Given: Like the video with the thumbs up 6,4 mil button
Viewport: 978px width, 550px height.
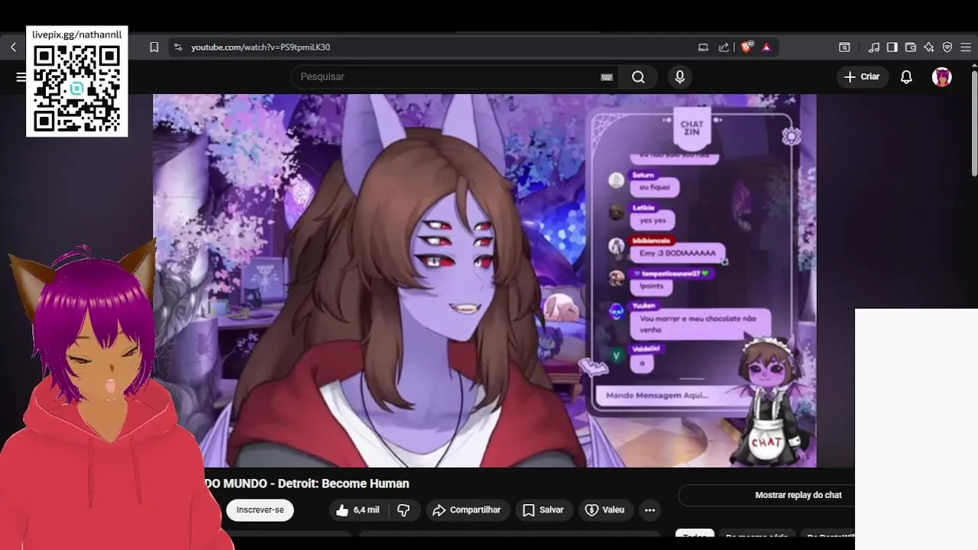Looking at the screenshot, I should click(x=358, y=510).
